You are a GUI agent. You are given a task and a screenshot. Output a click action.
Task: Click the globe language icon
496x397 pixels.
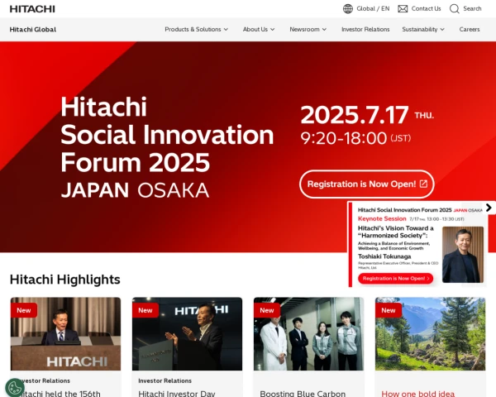[348, 9]
